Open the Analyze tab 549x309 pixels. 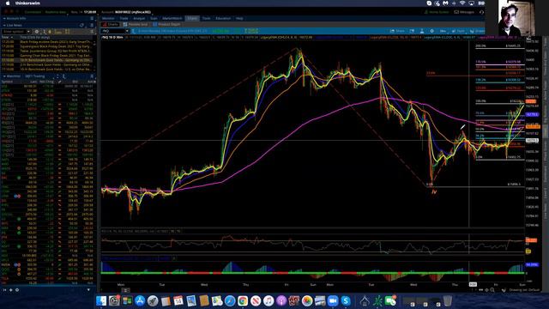(139, 18)
